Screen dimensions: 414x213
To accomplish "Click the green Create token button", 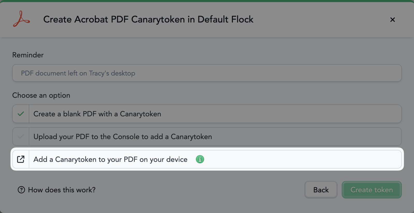I will pos(372,190).
